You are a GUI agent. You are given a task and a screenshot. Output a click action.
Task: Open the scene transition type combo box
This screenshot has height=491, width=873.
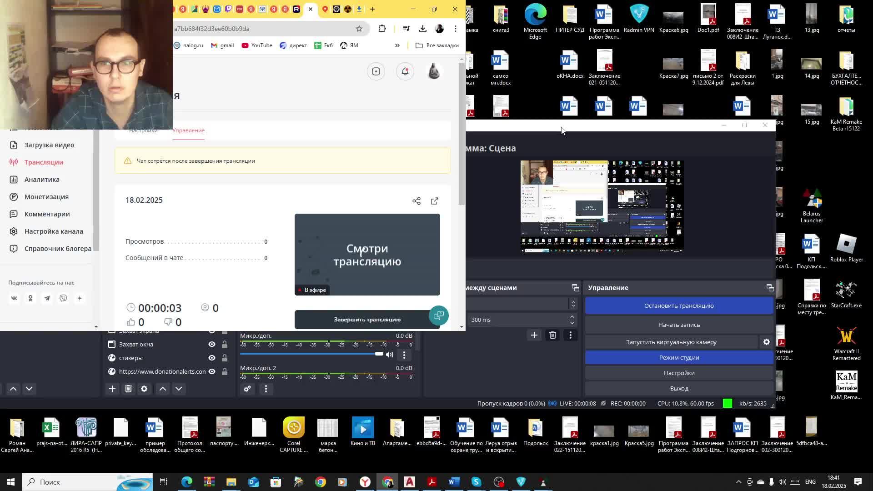click(x=521, y=304)
